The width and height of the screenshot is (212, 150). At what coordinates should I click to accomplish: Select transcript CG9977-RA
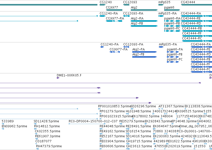coord(114,21)
